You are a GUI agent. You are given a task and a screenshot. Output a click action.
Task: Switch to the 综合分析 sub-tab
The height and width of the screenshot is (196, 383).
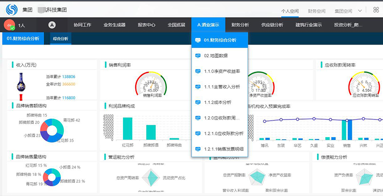pos(61,39)
